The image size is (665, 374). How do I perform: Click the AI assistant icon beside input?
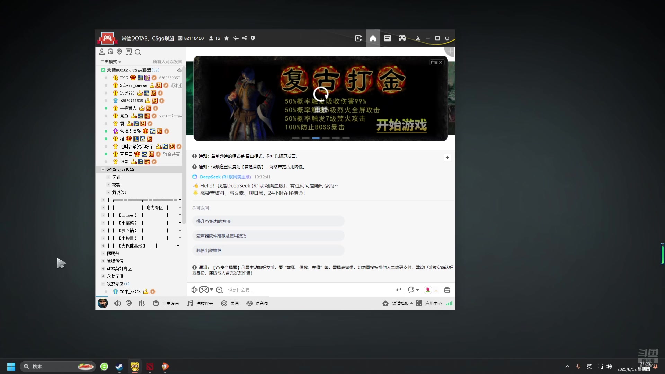tap(220, 290)
